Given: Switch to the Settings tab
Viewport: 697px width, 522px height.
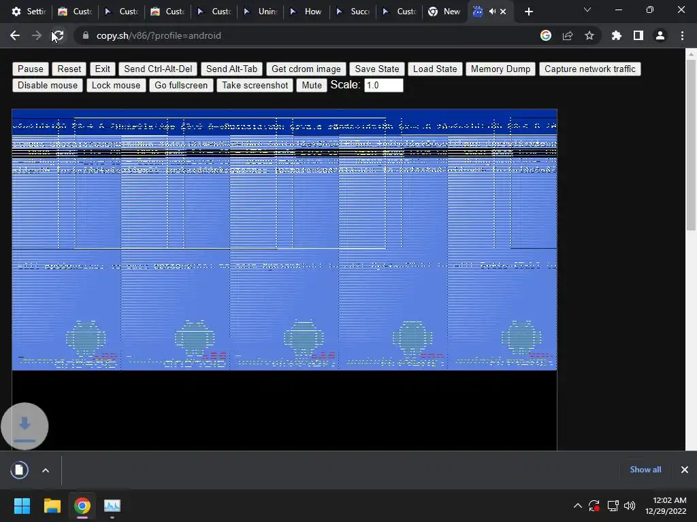Looking at the screenshot, I should (x=29, y=12).
